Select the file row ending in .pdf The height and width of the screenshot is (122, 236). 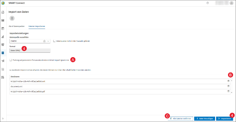point(120,91)
